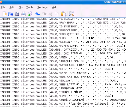Open the Go menu
The image size is (126, 107).
point(21,8)
